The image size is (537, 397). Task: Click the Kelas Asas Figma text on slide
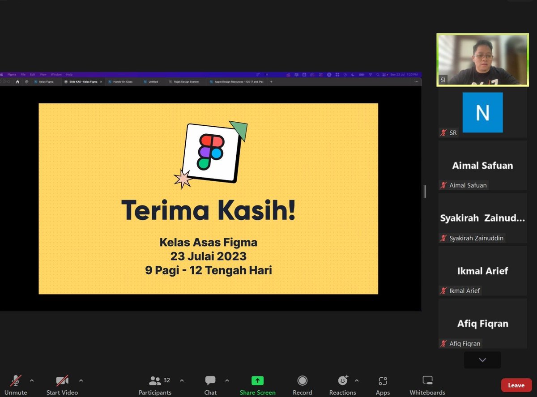point(209,243)
